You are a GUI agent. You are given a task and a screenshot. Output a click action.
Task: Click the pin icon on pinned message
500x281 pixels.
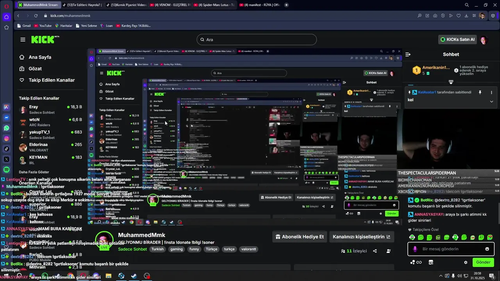[480, 92]
